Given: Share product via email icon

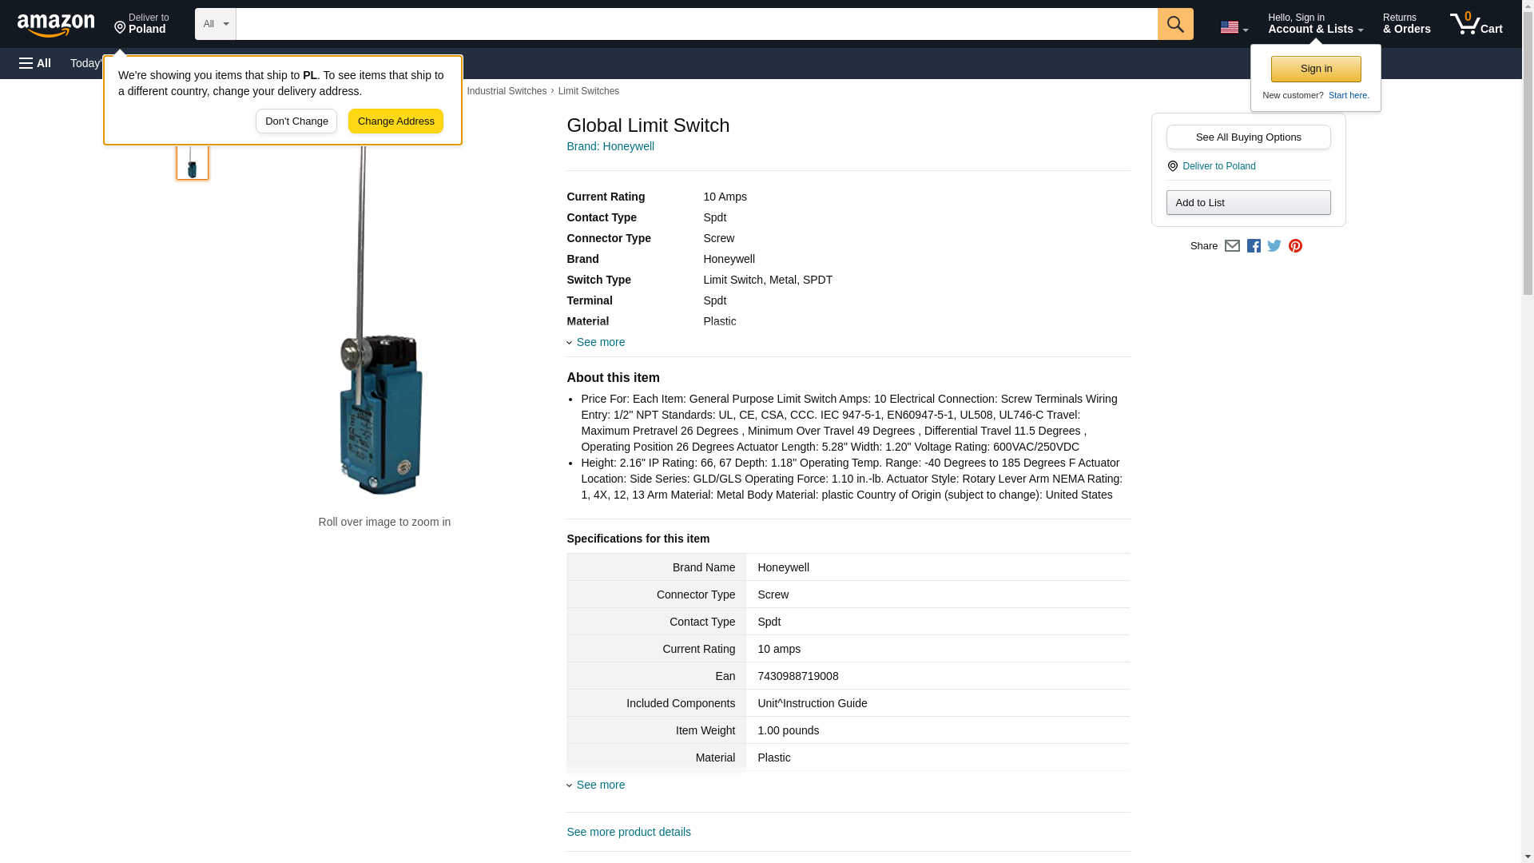Looking at the screenshot, I should click(1232, 246).
